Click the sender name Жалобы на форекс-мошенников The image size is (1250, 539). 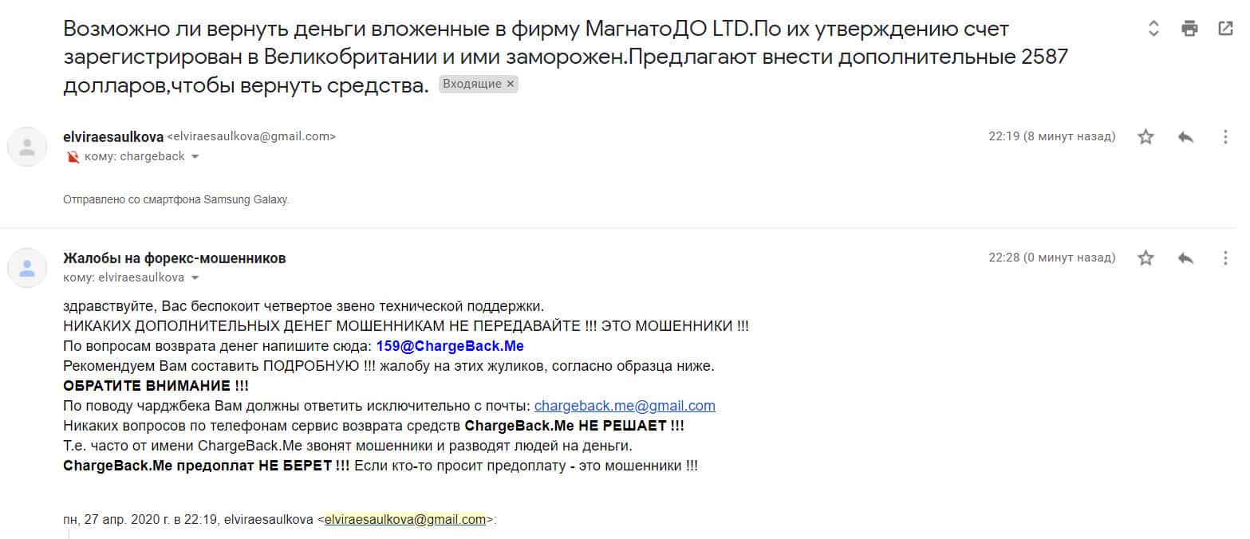point(174,258)
